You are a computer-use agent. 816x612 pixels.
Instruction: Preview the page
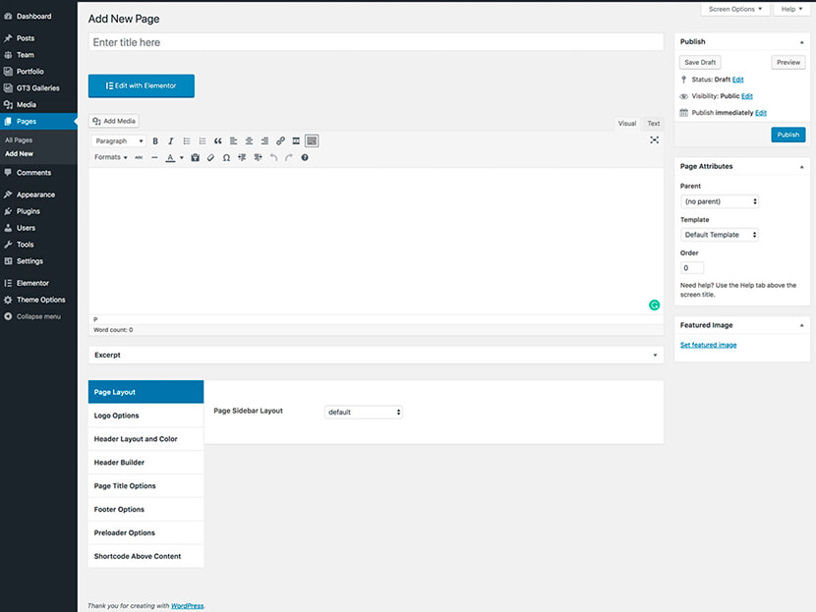[787, 63]
